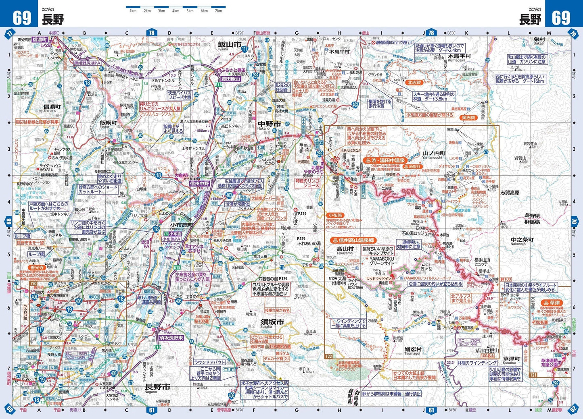The image size is (583, 419).
Task: Click the 草津 onsen badge
Action: point(552,303)
